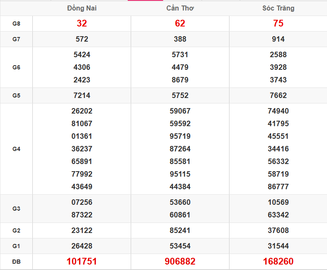Screen dimensions: 327x270
Task: Select Đồng Nai G2 number 23122
Action: pos(82,230)
